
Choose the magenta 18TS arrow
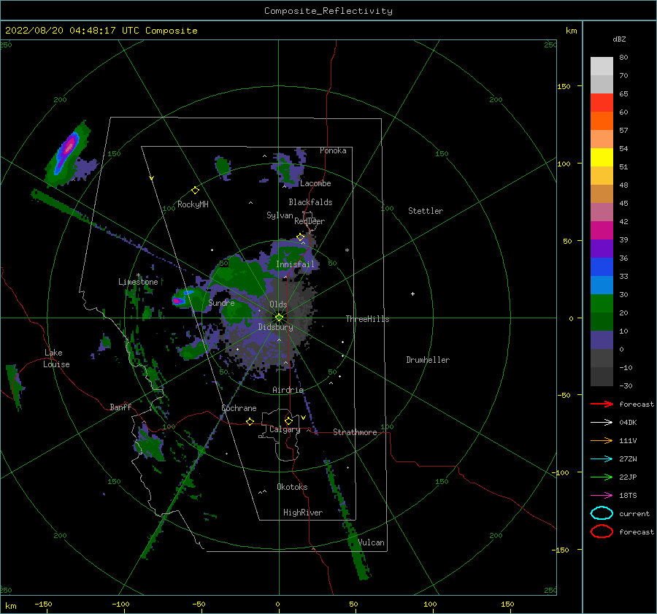pyautogui.click(x=602, y=496)
